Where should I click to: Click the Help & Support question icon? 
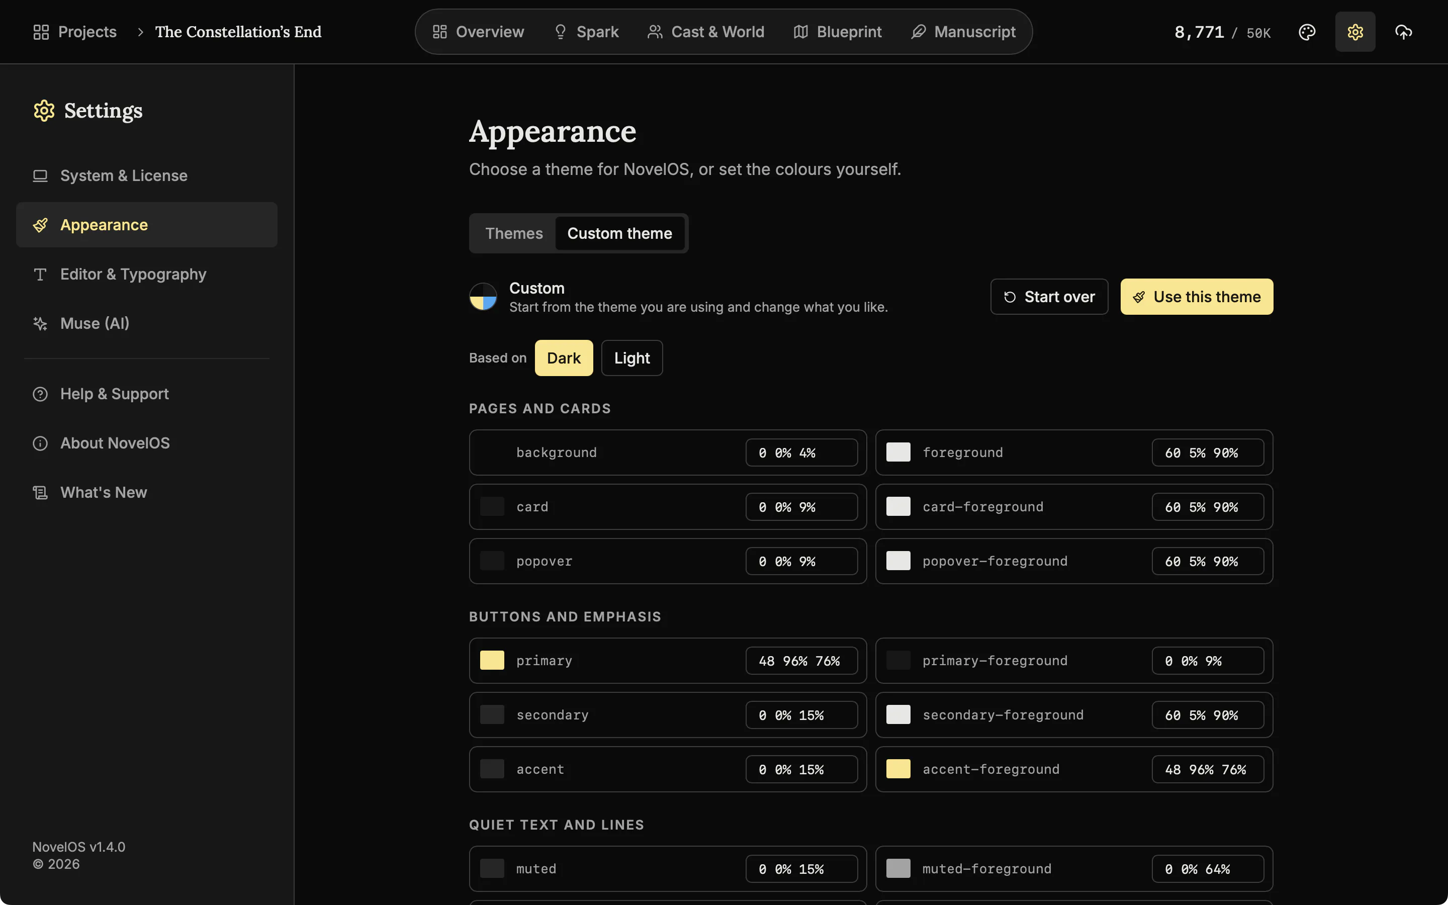point(40,394)
